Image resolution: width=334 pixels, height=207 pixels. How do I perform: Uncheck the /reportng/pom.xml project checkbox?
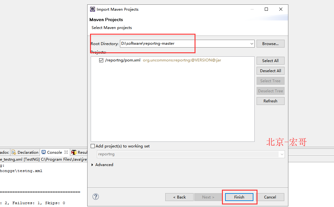(101, 60)
